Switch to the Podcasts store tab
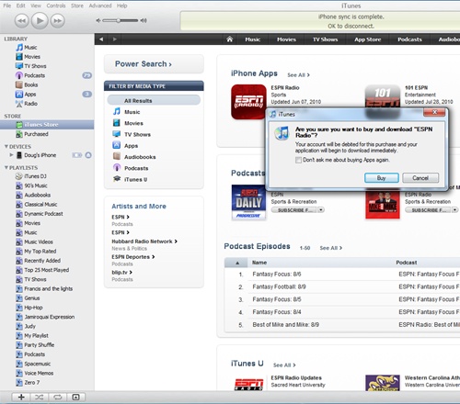The width and height of the screenshot is (460, 404). [409, 39]
